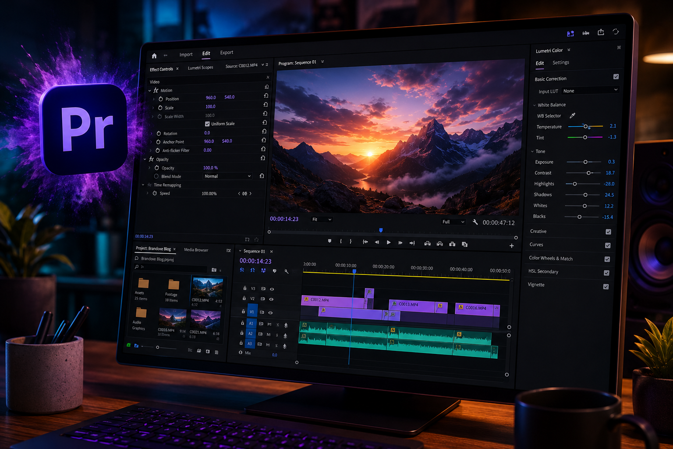Open Program monitor wrench settings
Image resolution: width=673 pixels, height=449 pixels.
click(475, 222)
